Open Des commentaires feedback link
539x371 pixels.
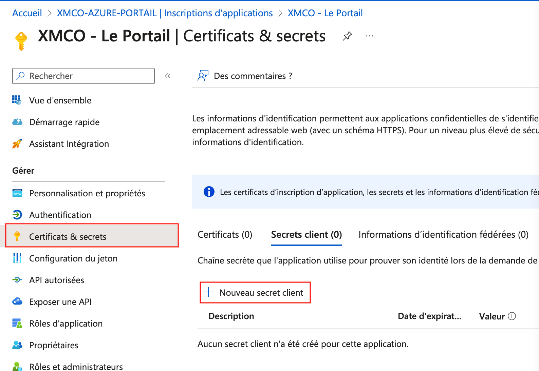coord(253,76)
